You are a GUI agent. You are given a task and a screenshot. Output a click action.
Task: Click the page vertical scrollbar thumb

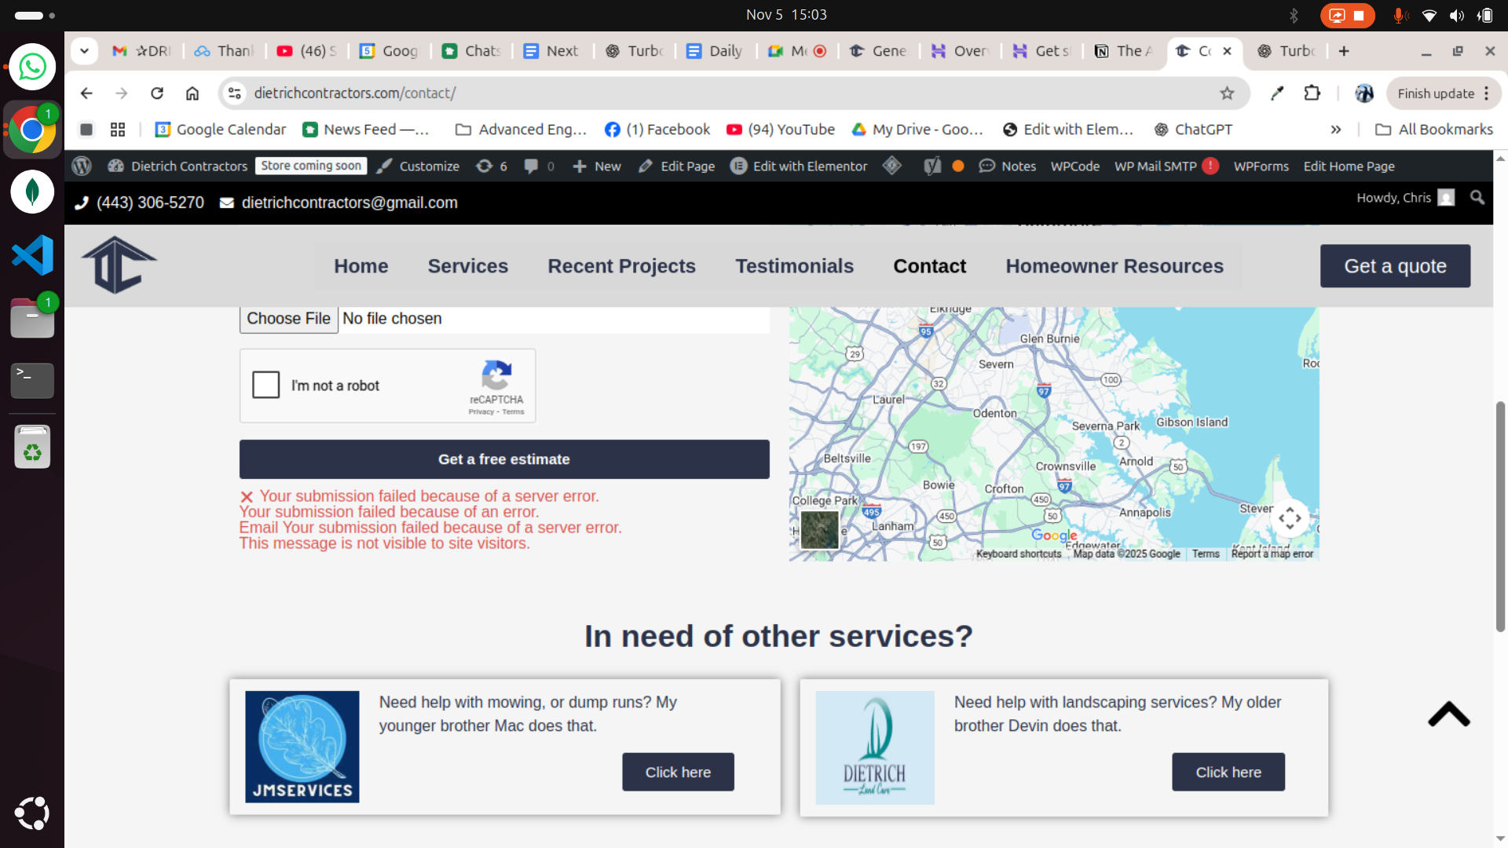(1500, 514)
